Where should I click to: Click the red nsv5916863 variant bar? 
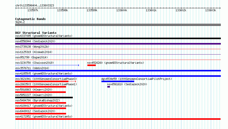[40, 92]
